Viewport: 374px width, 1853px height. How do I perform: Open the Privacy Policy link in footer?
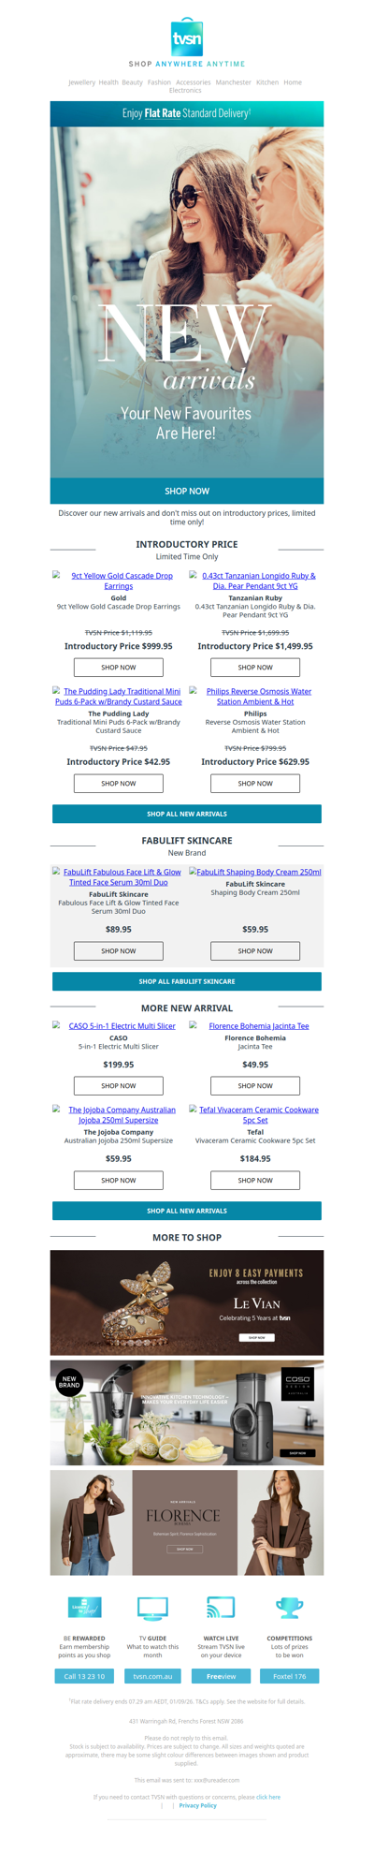tap(197, 1805)
